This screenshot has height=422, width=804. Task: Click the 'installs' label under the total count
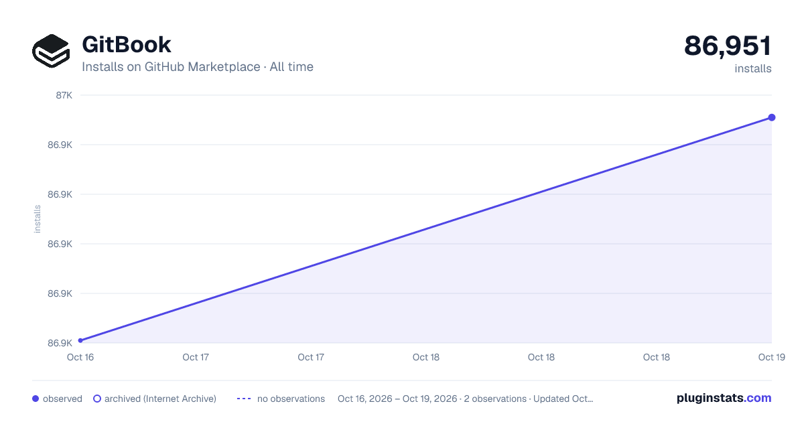(753, 68)
